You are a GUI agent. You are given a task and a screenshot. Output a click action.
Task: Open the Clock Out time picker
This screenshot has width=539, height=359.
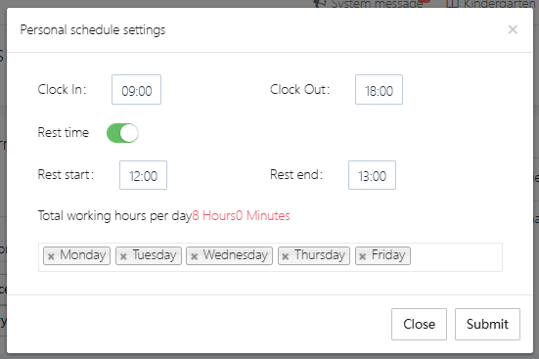379,90
